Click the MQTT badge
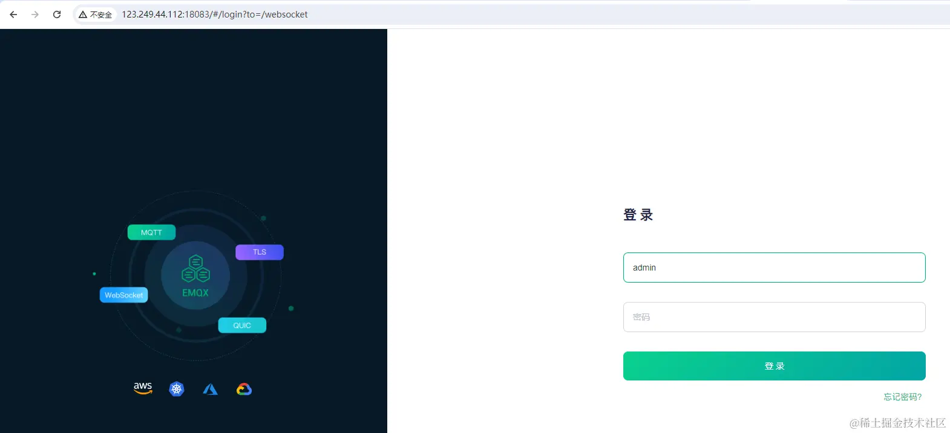Screen dimensions: 950x433 click(x=151, y=233)
